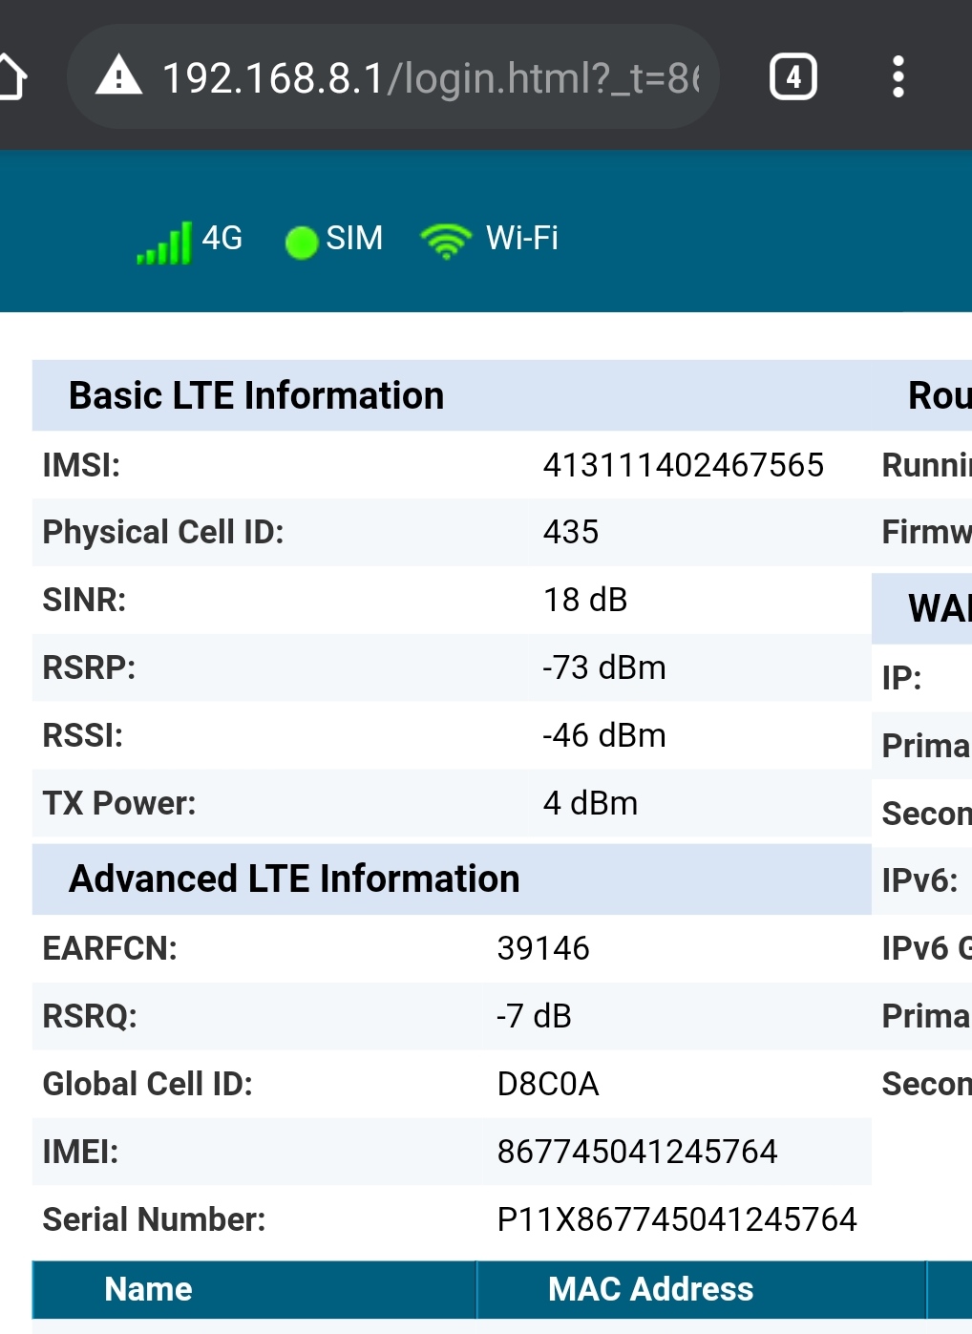972x1334 pixels.
Task: Select SINR value 18 dB
Action: (585, 600)
